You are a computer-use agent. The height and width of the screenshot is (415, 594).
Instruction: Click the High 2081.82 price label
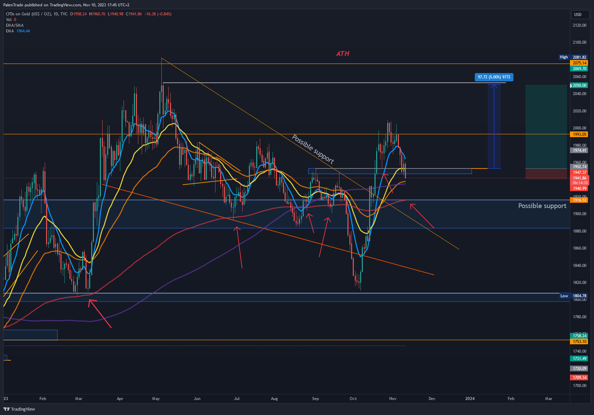[573, 57]
